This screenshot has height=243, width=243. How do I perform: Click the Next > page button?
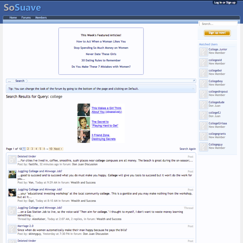58,149
